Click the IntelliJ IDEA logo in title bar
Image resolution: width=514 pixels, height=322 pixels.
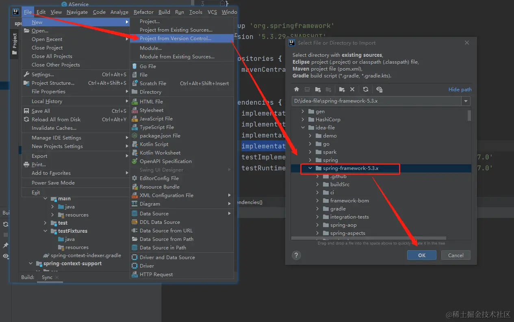point(16,12)
